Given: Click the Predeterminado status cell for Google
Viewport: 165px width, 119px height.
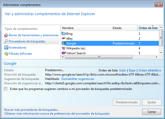Looking at the screenshot, I should [123, 43].
